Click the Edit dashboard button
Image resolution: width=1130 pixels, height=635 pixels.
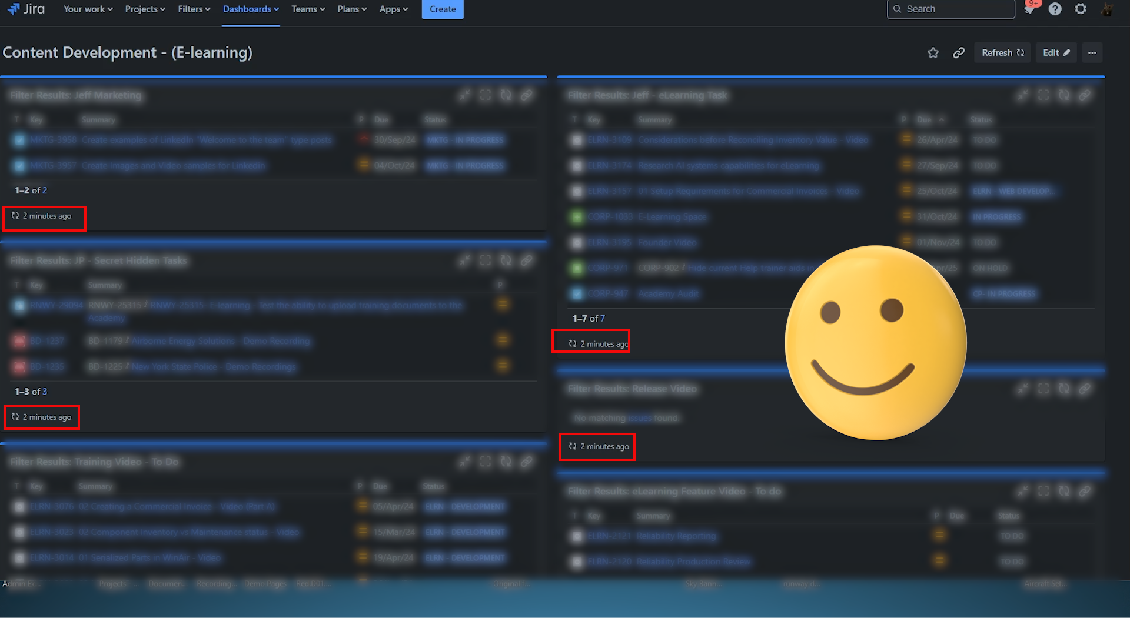[x=1056, y=53]
